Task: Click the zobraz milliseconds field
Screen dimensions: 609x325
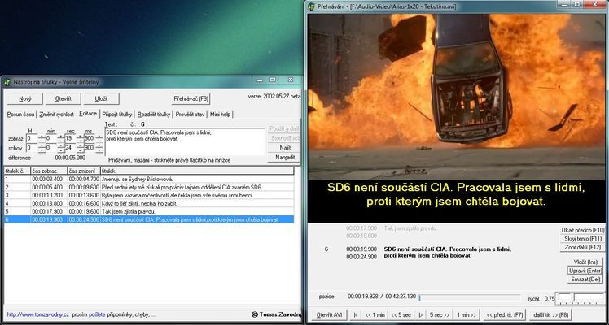Action: pos(89,138)
